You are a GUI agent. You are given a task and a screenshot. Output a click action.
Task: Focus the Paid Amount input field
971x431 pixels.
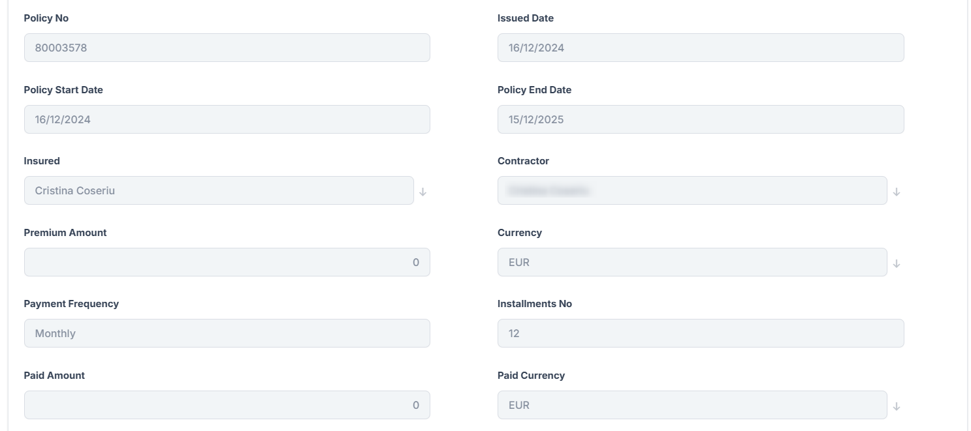(227, 405)
